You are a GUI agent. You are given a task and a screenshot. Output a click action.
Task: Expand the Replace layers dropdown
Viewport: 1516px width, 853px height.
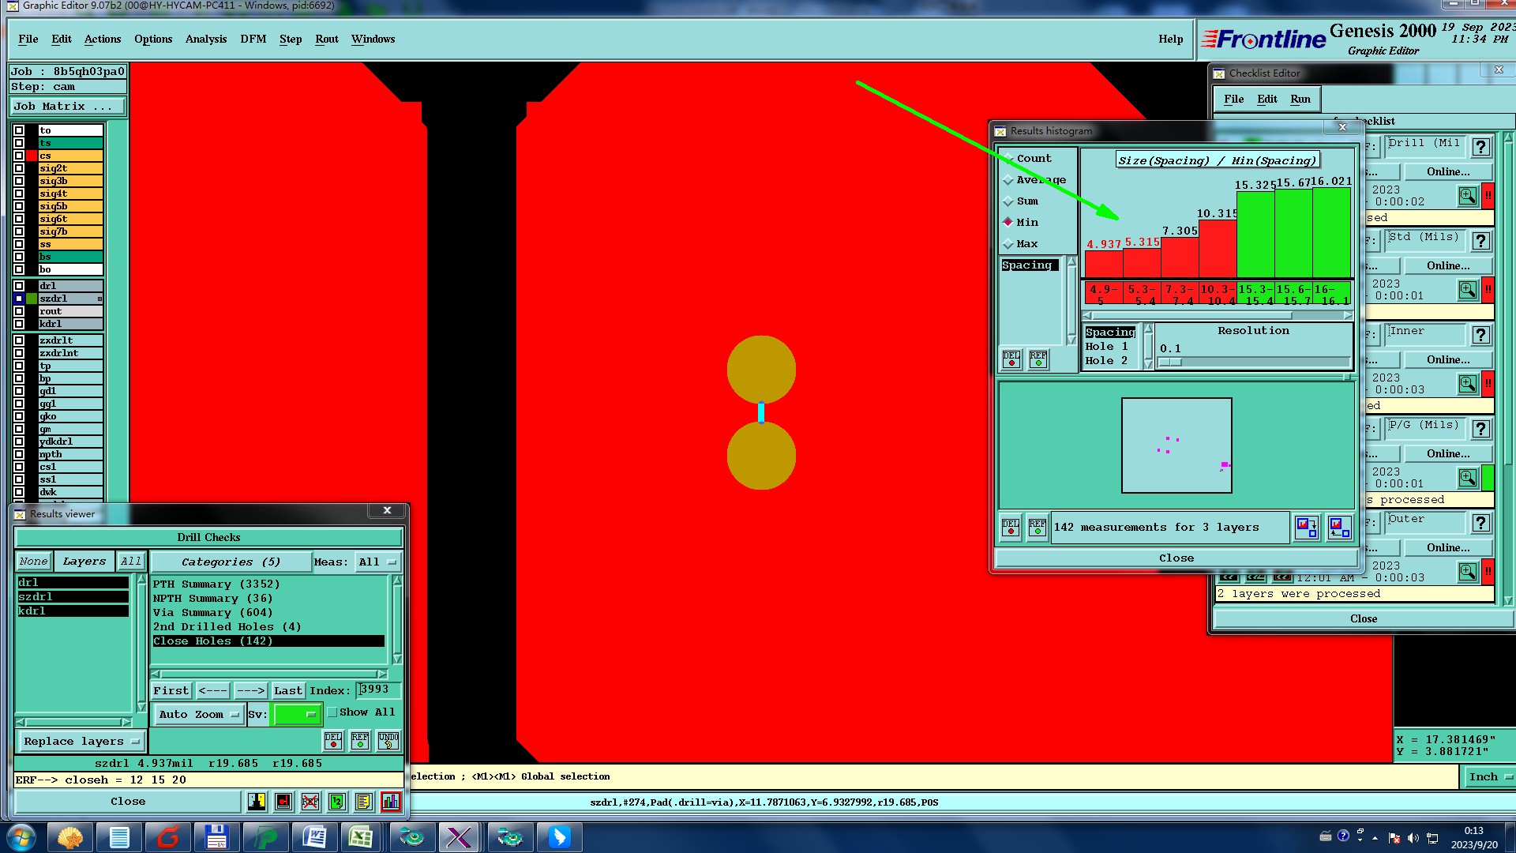(81, 741)
